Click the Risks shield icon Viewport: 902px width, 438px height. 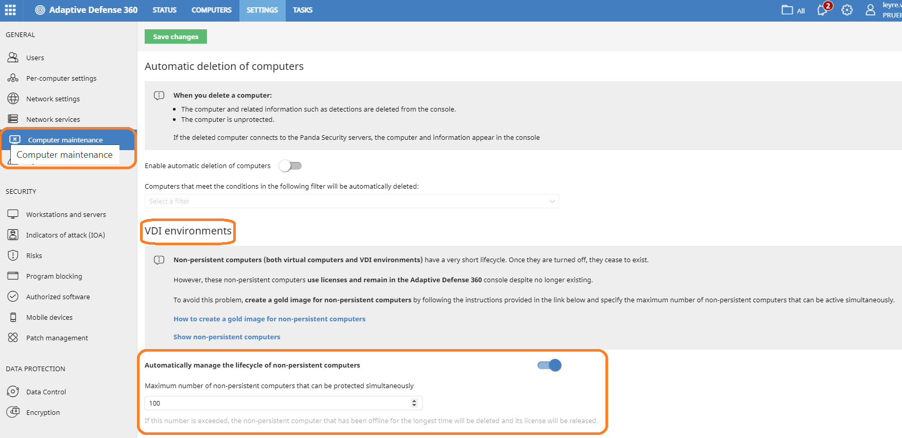pyautogui.click(x=13, y=255)
